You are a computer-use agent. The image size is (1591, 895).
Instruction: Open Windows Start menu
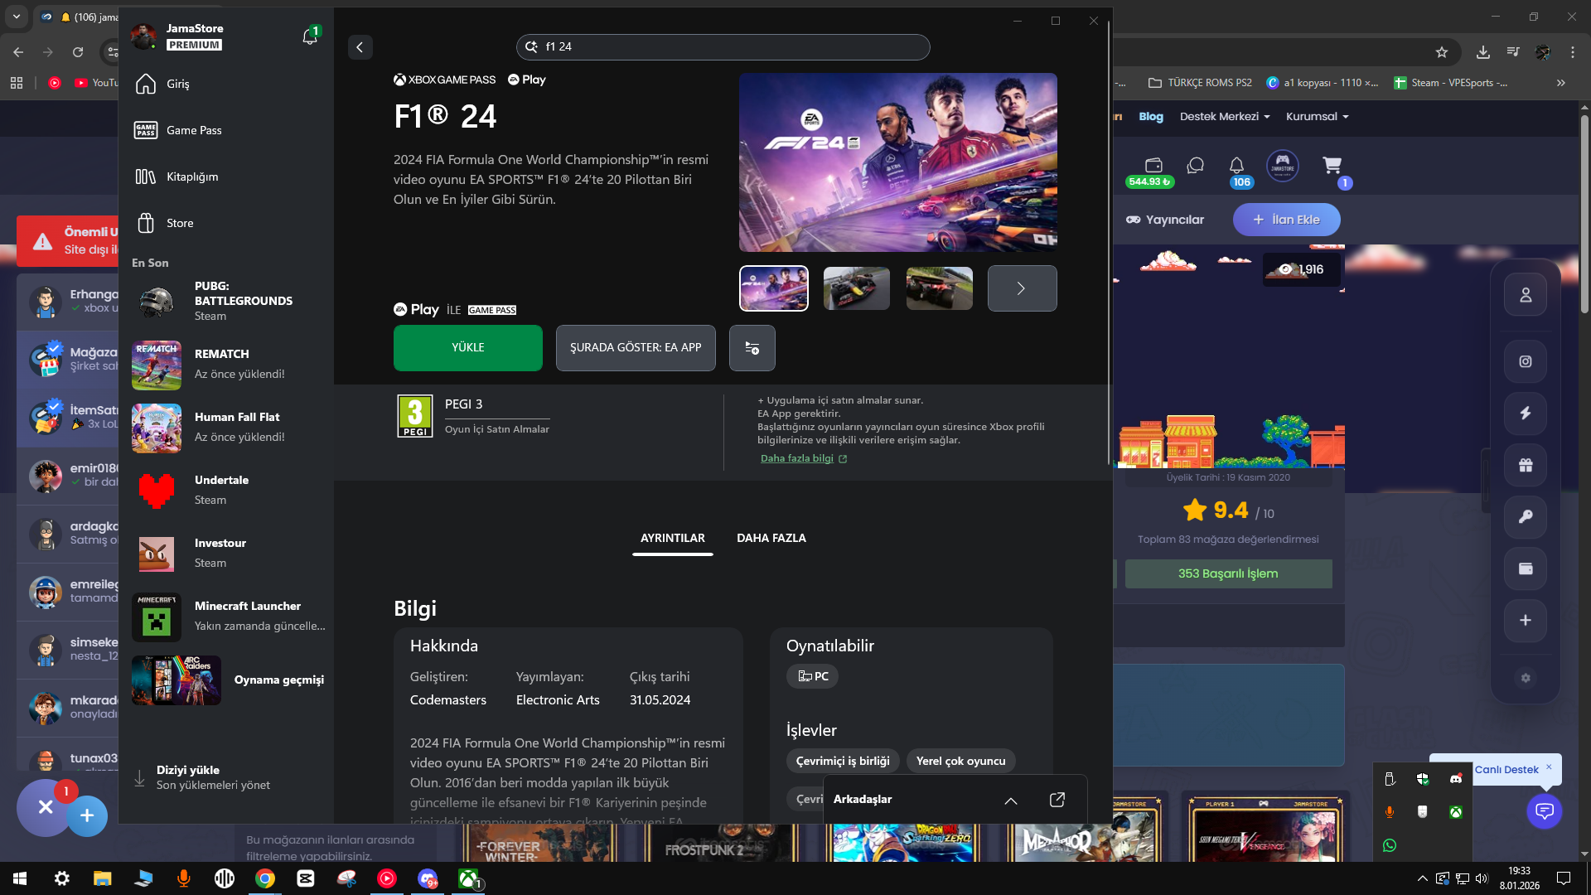point(20,878)
